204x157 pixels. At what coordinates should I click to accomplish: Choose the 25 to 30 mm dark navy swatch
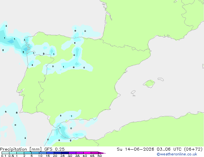pyautogui.click(x=65, y=153)
